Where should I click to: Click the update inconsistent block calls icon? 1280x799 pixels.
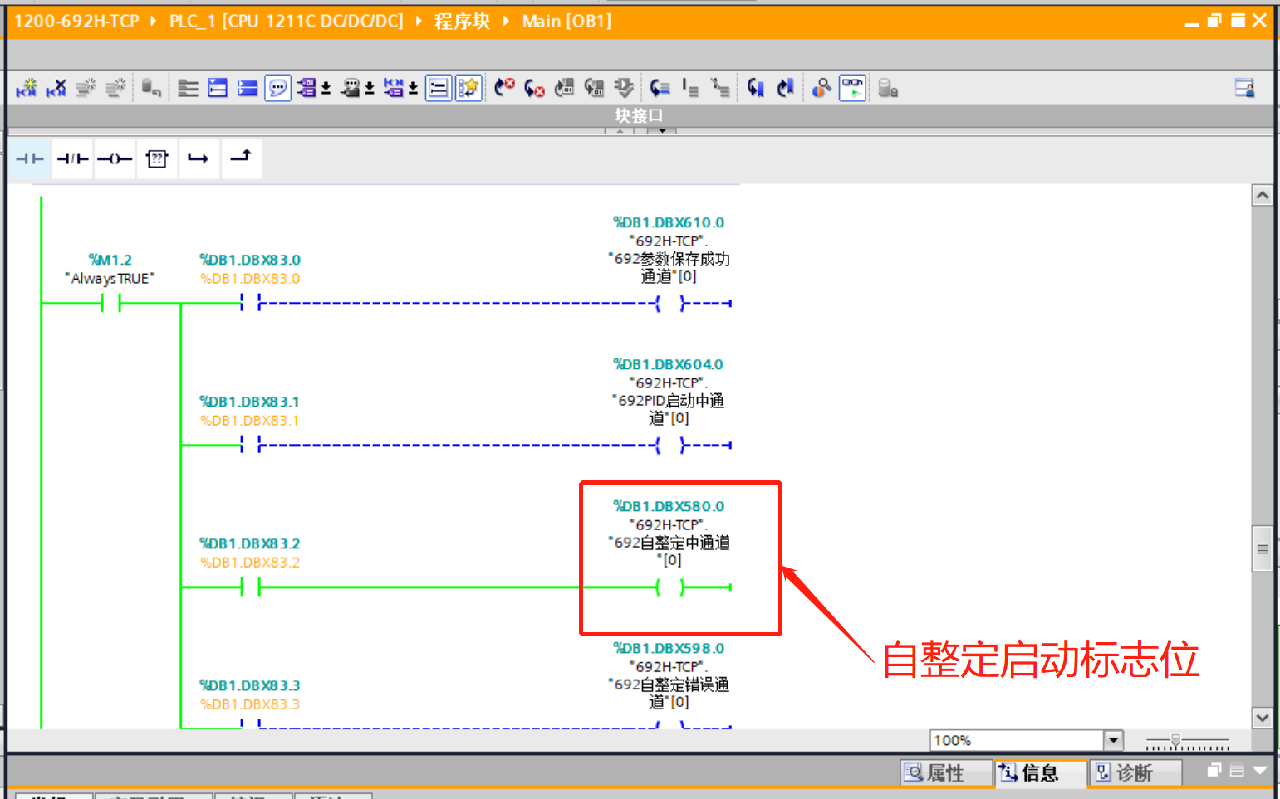(564, 88)
